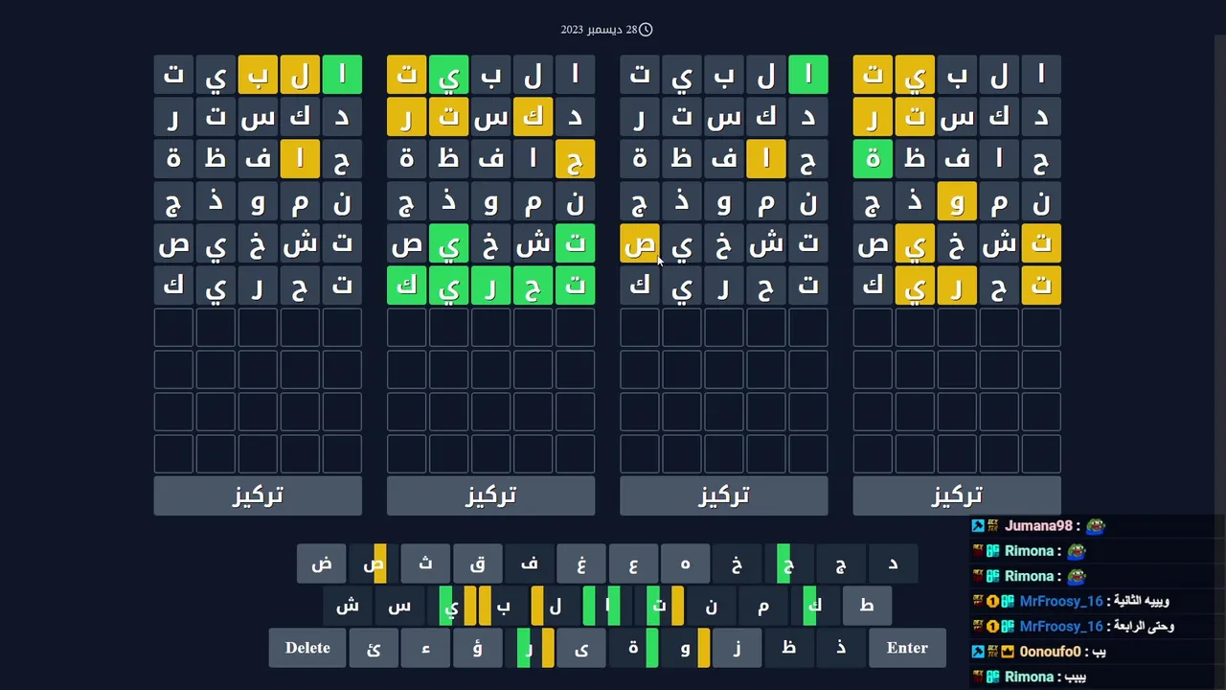Click the date text 28 ديسمبر 2023
Screen dimensions: 1226x690
(599, 30)
